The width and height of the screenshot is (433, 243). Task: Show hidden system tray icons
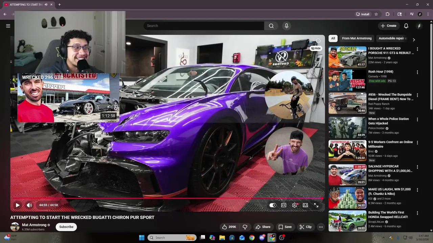383,238
